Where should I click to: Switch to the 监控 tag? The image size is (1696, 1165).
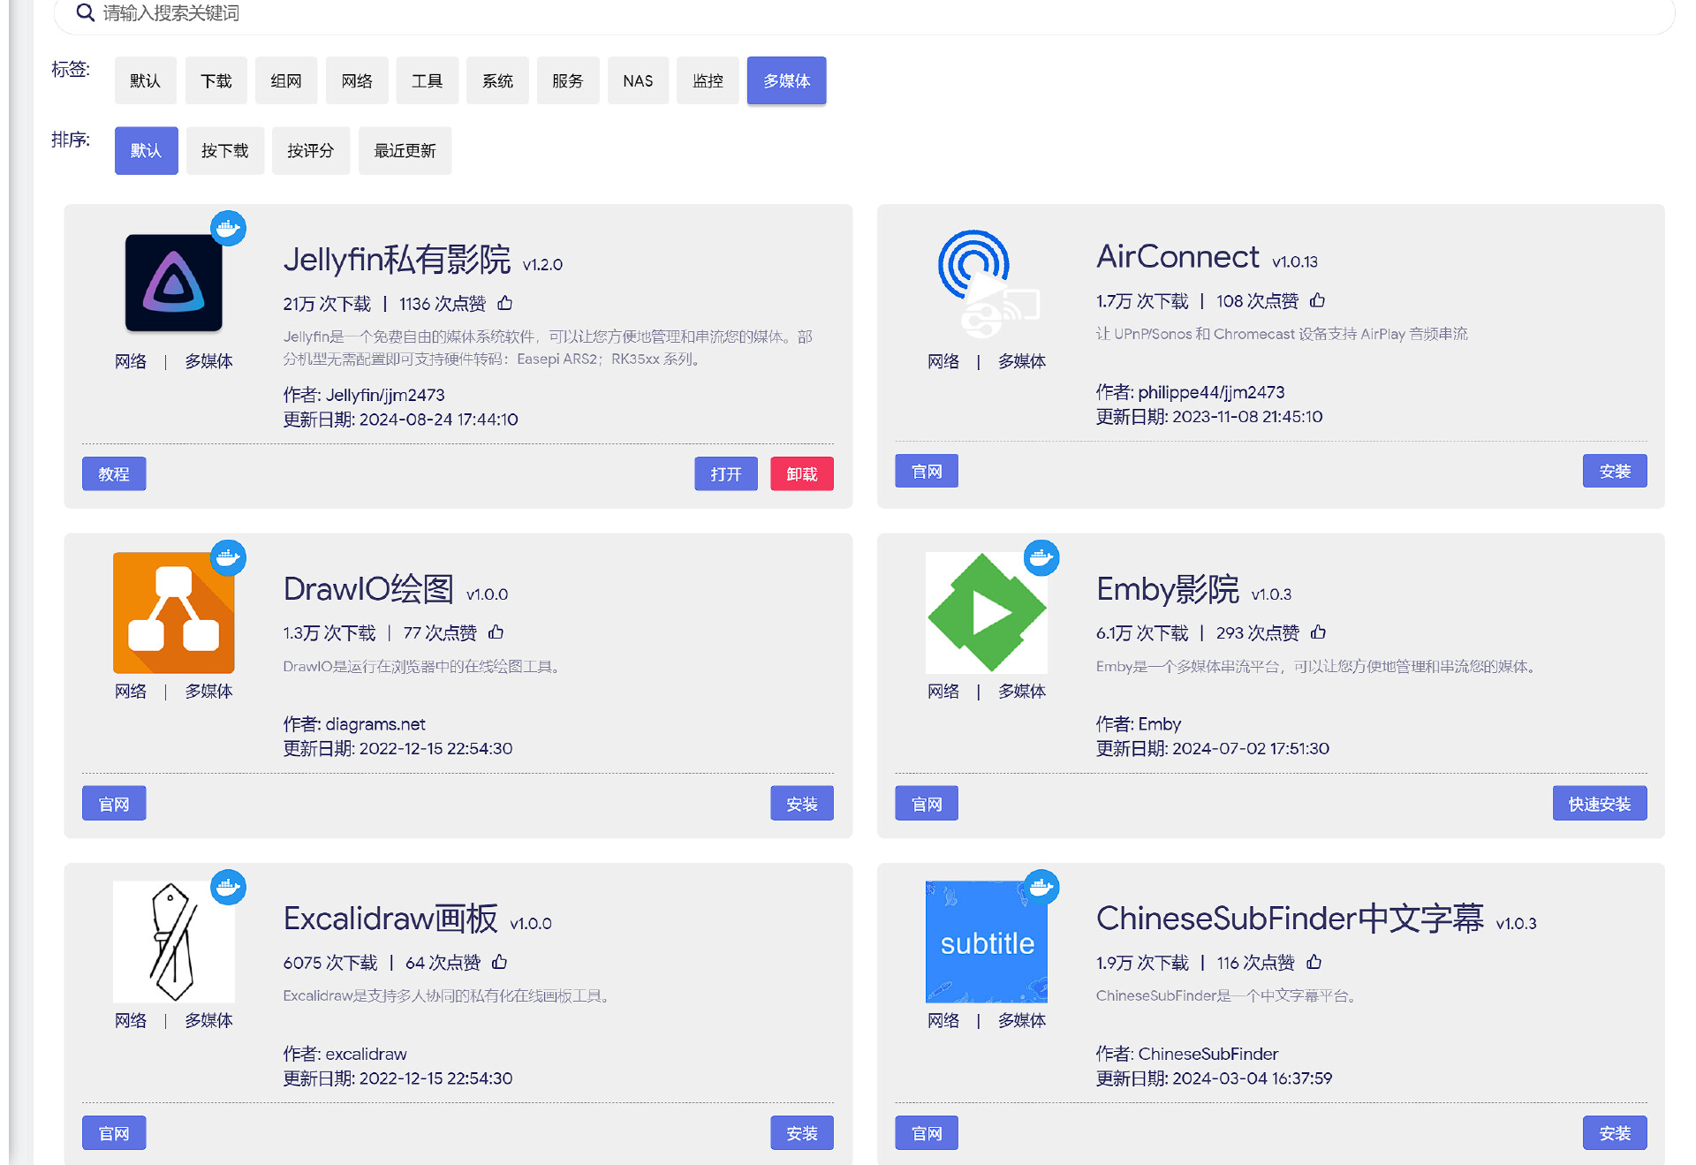[x=708, y=80]
